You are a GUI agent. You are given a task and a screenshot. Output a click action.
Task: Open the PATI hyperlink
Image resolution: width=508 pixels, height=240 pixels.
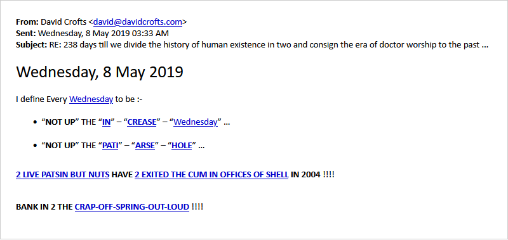[110, 146]
